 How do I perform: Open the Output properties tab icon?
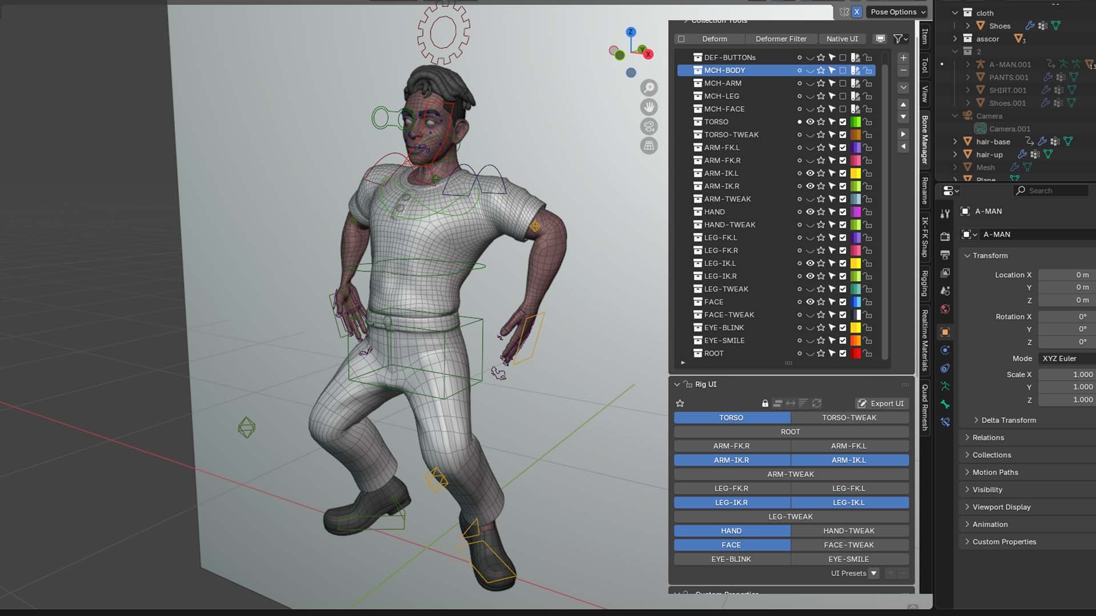click(x=945, y=254)
